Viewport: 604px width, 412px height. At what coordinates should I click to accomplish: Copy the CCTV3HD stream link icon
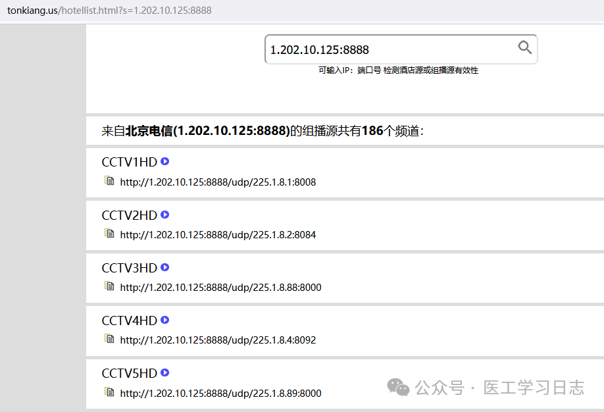click(109, 286)
